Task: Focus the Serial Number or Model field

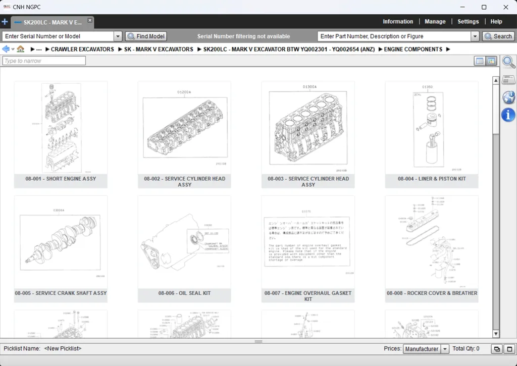Action: point(58,36)
